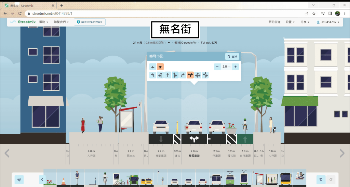350x187 pixels.
Task: Create a new street via 新的街道
Action: click(274, 22)
